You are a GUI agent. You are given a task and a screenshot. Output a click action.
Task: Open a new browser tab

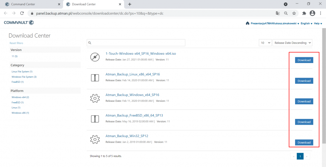point(130,4)
